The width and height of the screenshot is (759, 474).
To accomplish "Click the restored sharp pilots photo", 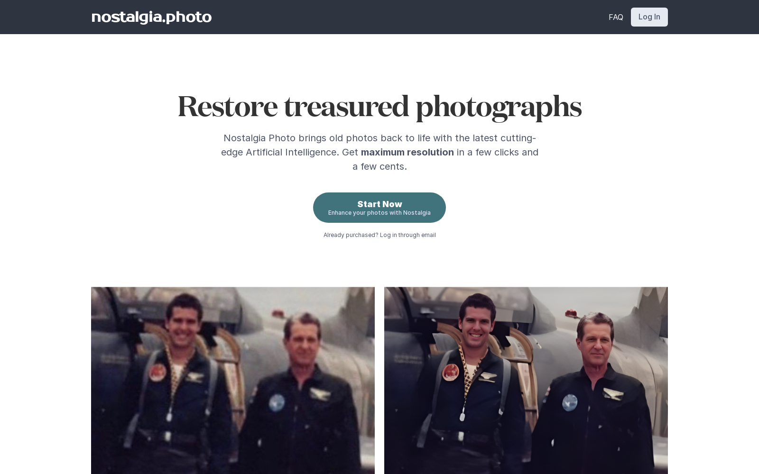I will pos(526,380).
